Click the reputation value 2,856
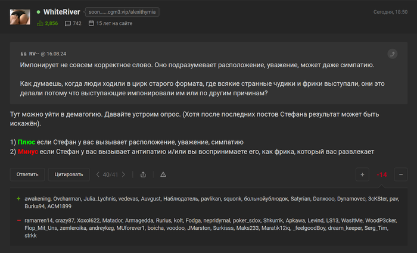Viewport: 417px width, 253px height. tap(51, 23)
